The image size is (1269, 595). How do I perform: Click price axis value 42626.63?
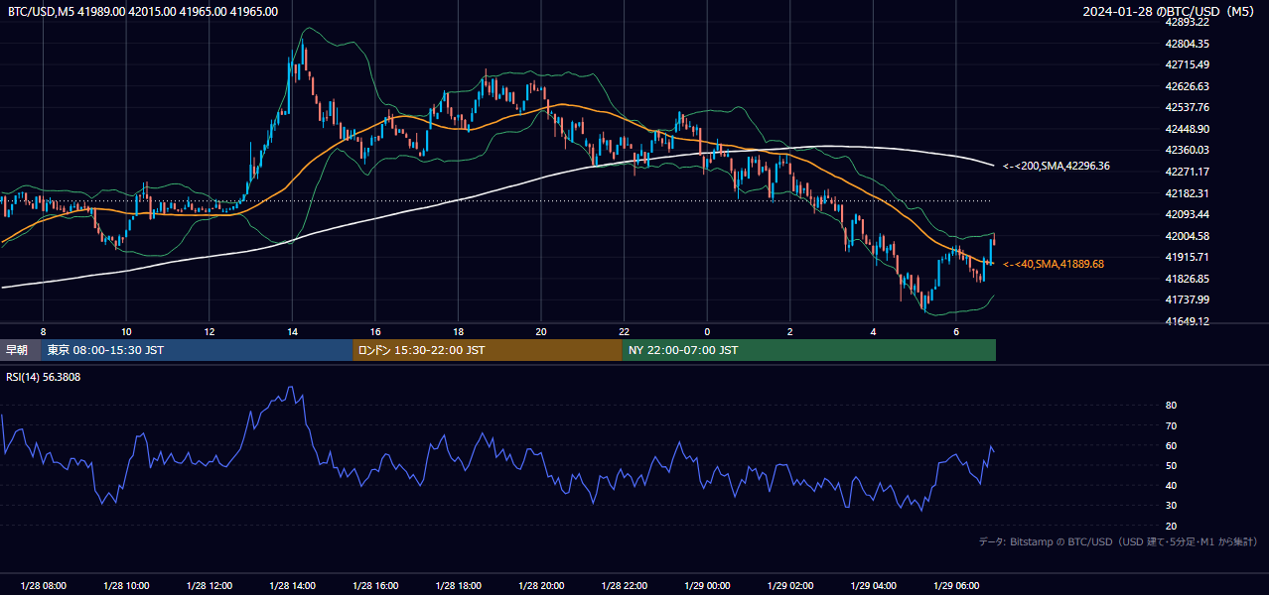coord(1189,86)
